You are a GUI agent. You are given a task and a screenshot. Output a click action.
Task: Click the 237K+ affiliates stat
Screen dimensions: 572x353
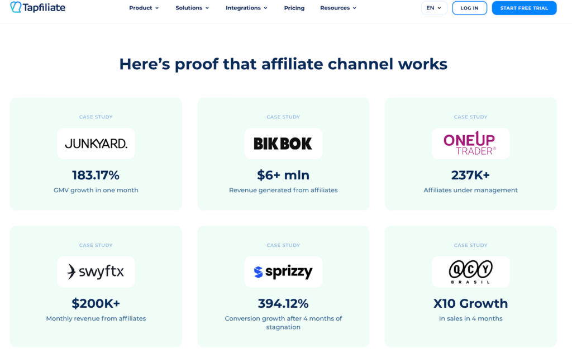click(x=470, y=175)
